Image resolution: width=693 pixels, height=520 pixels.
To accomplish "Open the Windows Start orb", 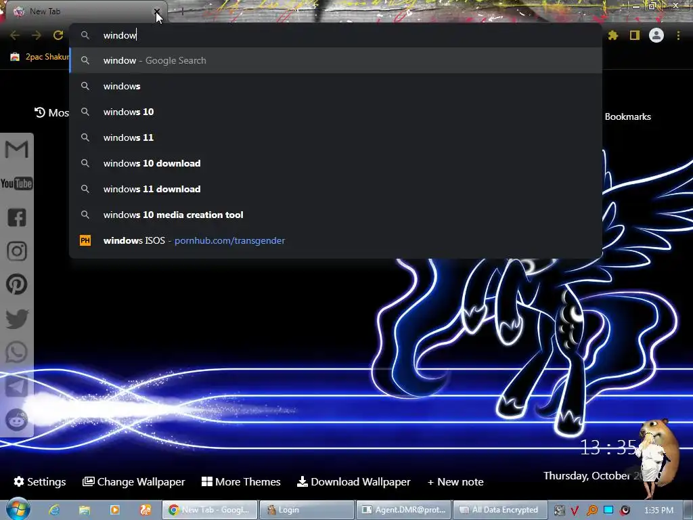I will point(18,509).
